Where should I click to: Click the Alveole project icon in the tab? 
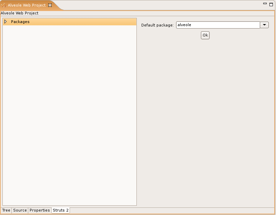coord(4,6)
